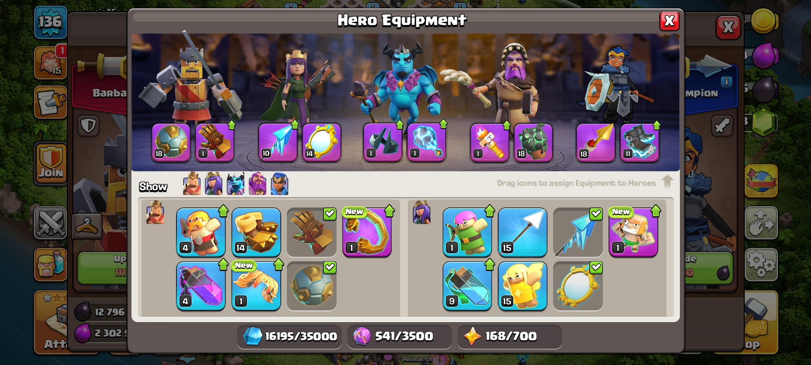
Task: Tap the shiny ore 16195/35000 counter
Action: click(x=290, y=337)
